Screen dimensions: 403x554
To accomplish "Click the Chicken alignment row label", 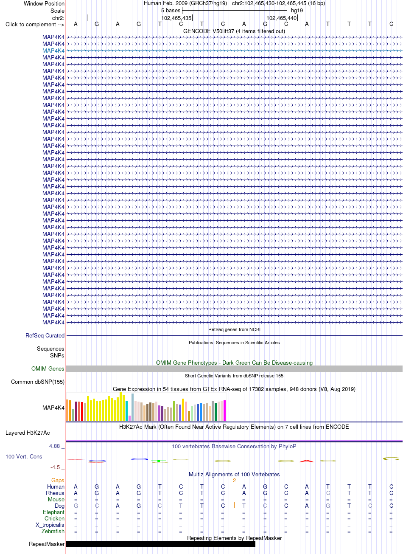I will [x=55, y=518].
